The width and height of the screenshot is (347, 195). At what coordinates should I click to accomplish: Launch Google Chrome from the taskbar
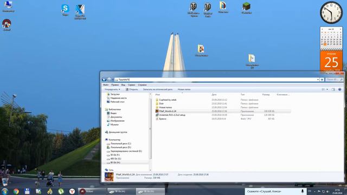(16, 191)
